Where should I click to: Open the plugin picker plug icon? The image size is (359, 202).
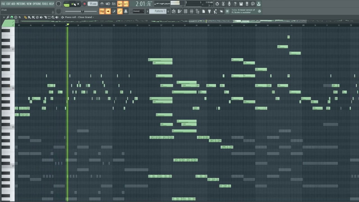tap(209, 11)
